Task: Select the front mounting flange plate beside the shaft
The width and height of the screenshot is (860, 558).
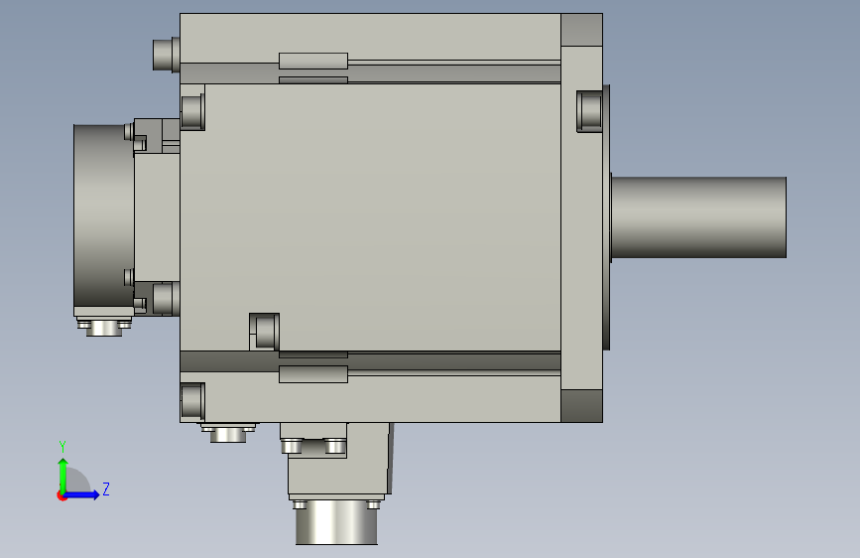Action: [x=581, y=217]
